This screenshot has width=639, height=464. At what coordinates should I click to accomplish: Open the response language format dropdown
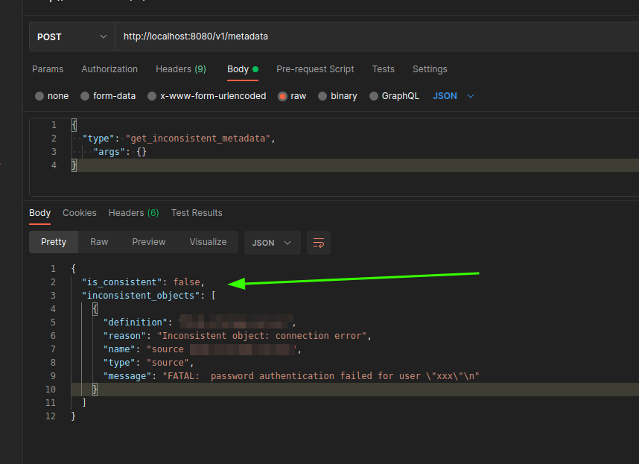tap(272, 242)
